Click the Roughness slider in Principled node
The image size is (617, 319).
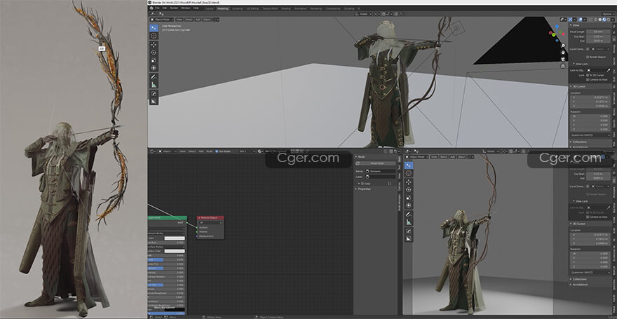166,269
